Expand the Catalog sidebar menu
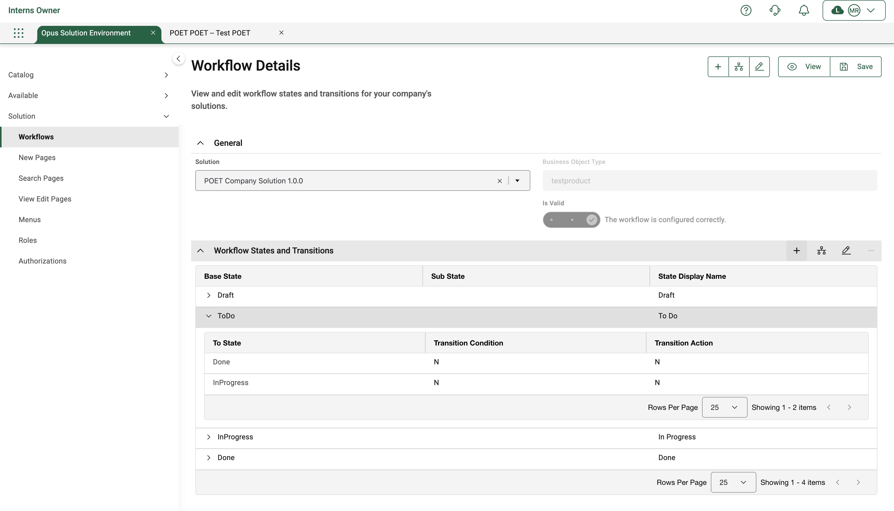The width and height of the screenshot is (894, 511). 89,75
